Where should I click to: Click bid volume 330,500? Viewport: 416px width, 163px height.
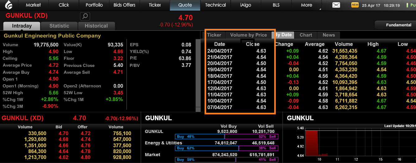37,134
